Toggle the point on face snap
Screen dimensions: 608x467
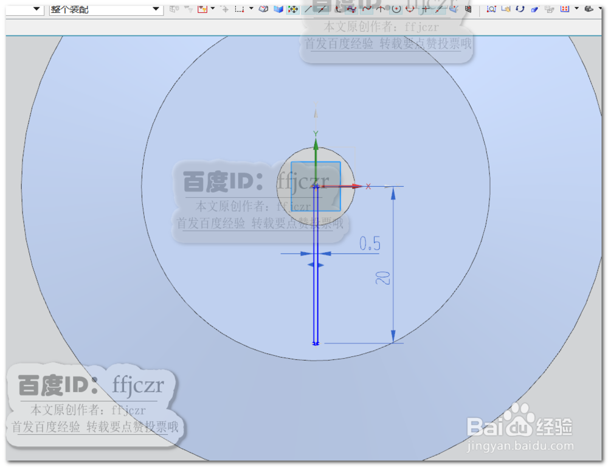click(454, 9)
